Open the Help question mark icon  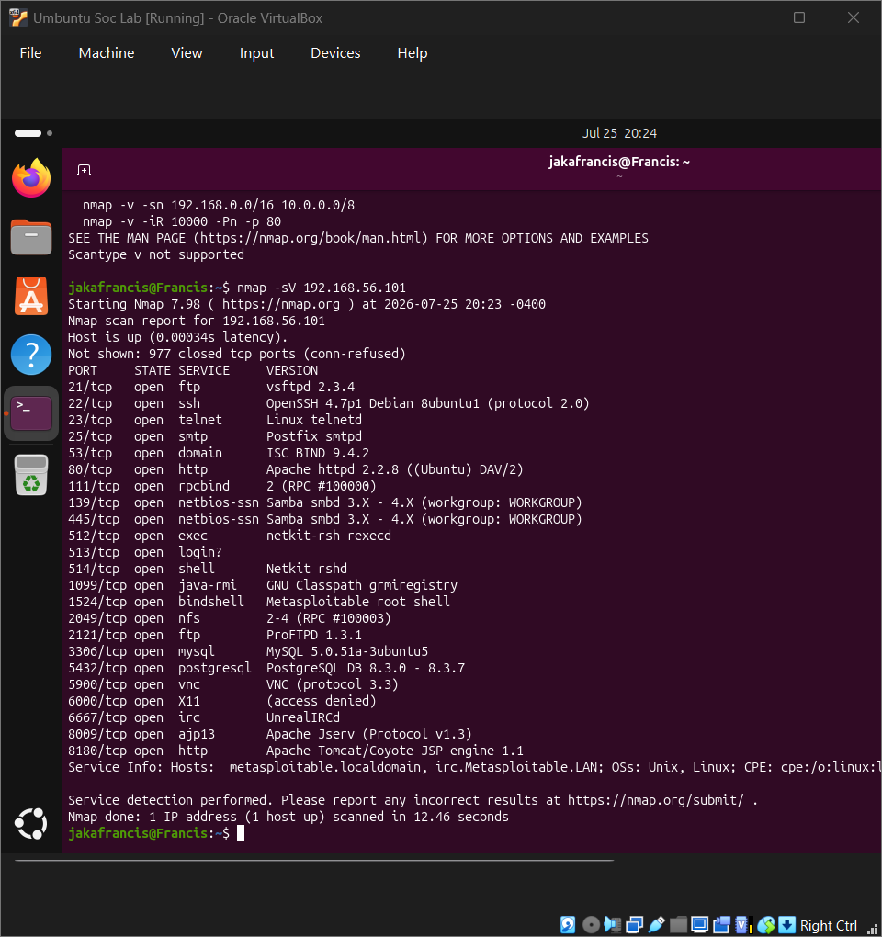pos(31,355)
